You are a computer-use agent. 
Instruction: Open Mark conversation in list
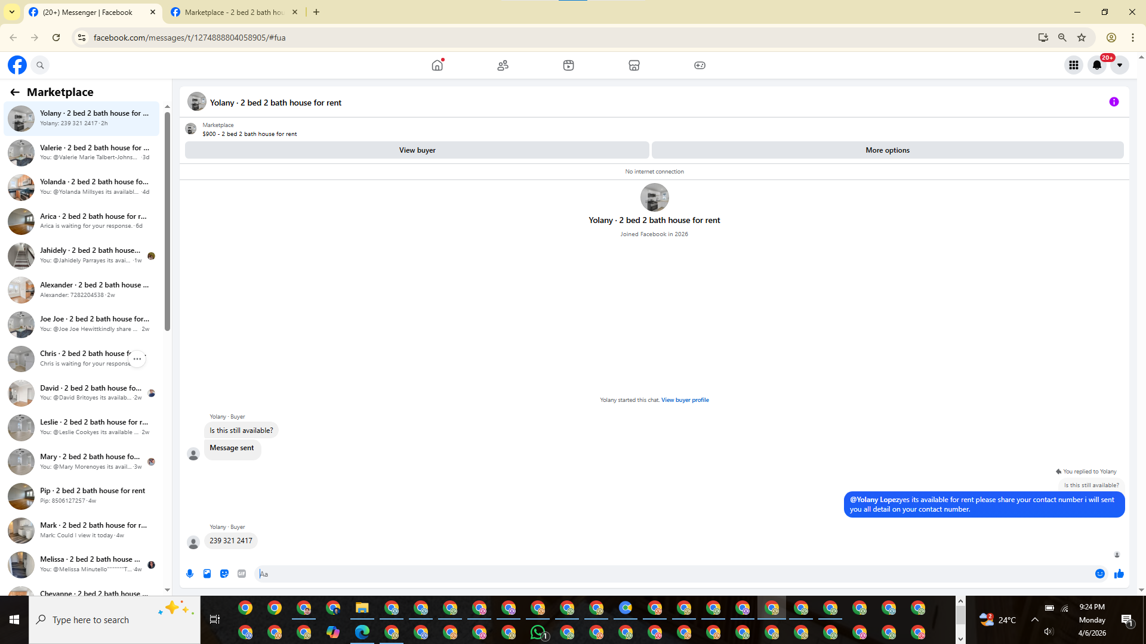[x=82, y=531]
